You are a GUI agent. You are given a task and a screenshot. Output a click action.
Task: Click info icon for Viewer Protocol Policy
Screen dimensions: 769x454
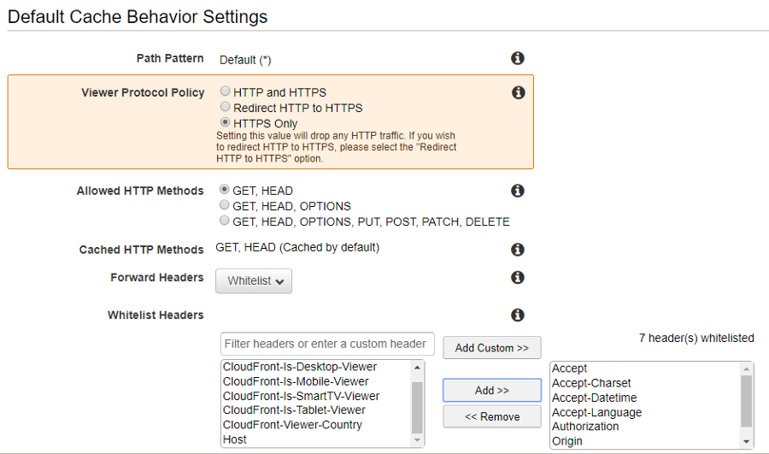[x=518, y=92]
